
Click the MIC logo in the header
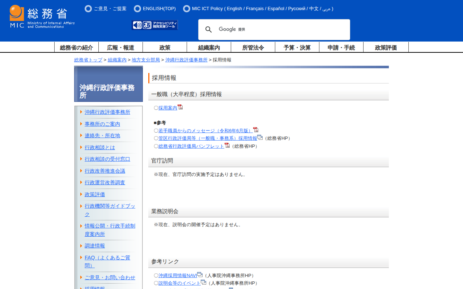(x=42, y=17)
